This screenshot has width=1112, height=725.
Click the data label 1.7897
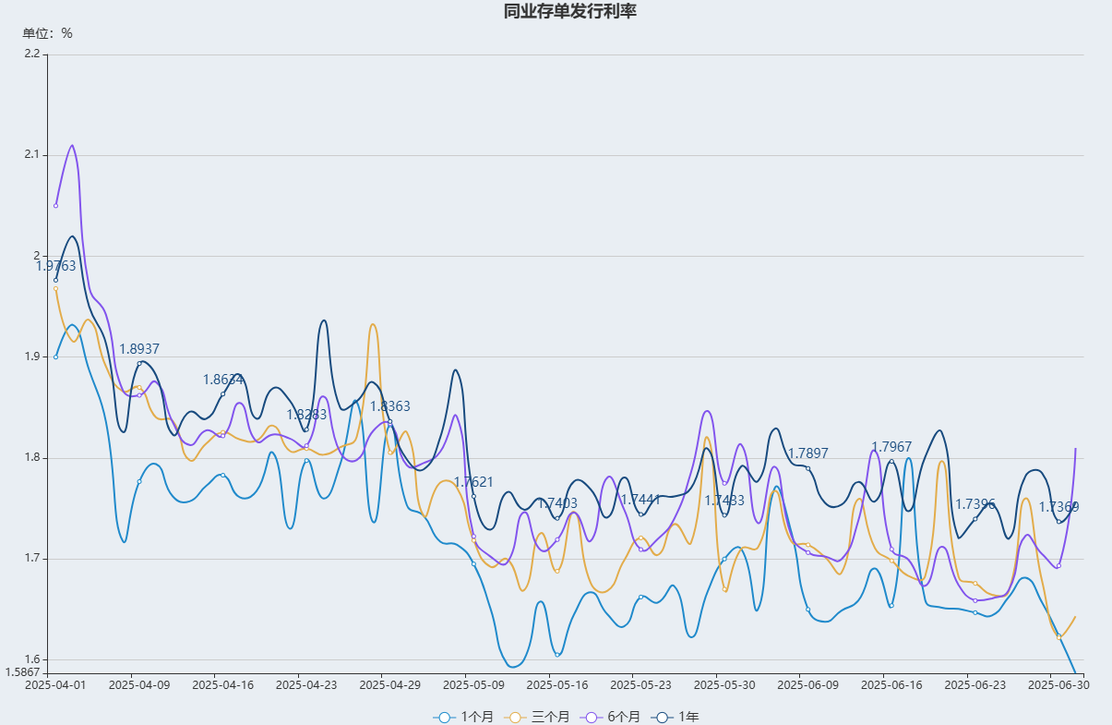807,453
